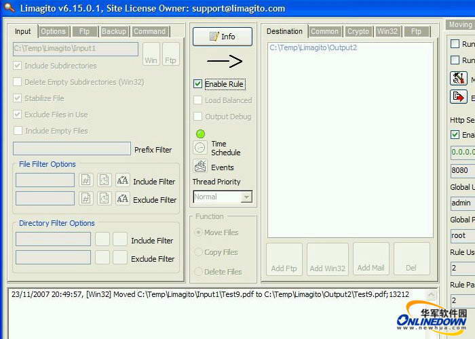Screen dimensions: 475x339
Task: Click the green status indicator
Action: click(200, 134)
